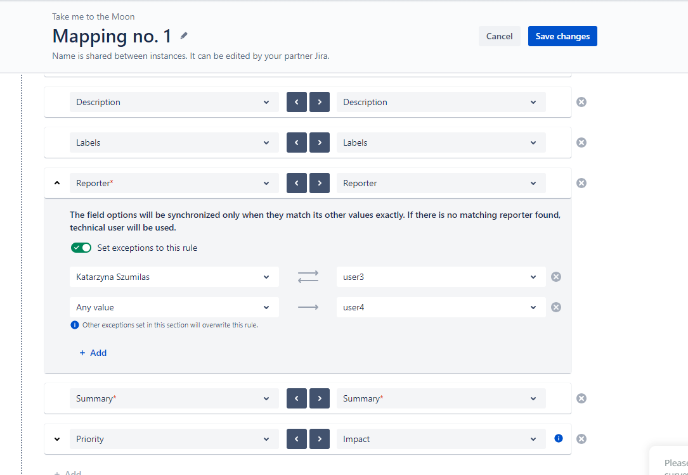
Task: Show info for Priority-Impact mapping
Action: (x=559, y=438)
